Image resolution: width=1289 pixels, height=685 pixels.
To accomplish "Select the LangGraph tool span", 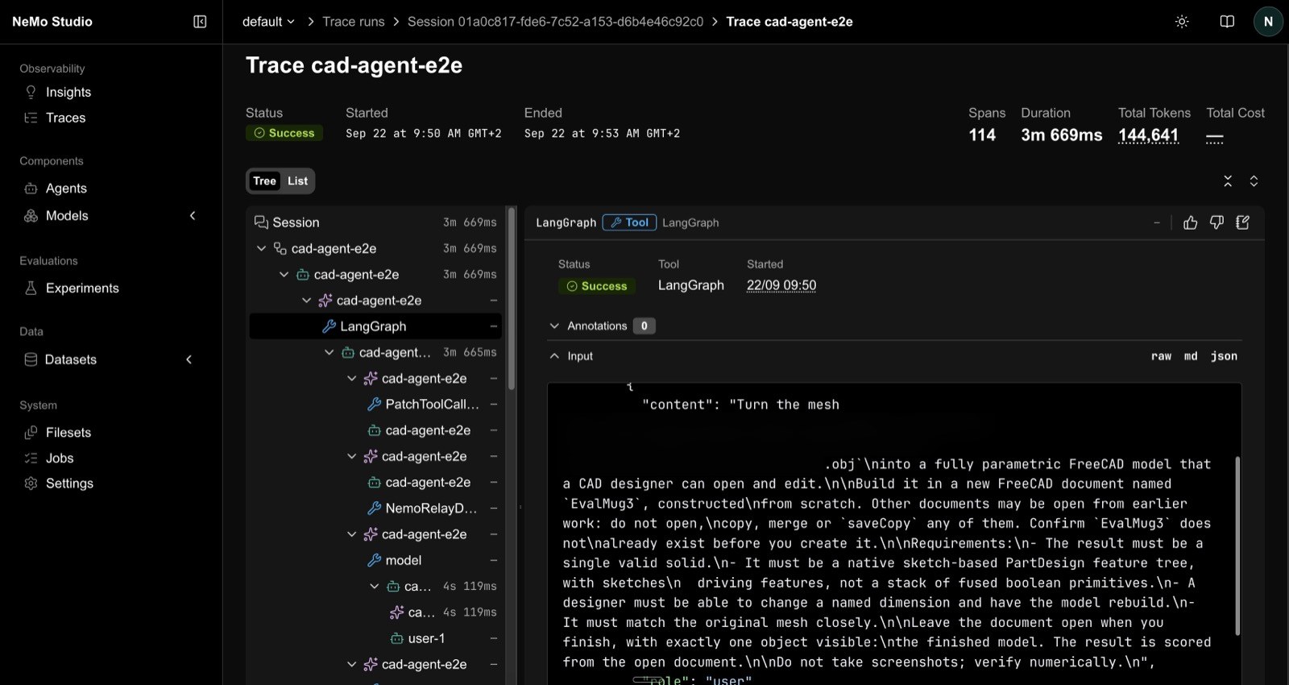I will 375,326.
